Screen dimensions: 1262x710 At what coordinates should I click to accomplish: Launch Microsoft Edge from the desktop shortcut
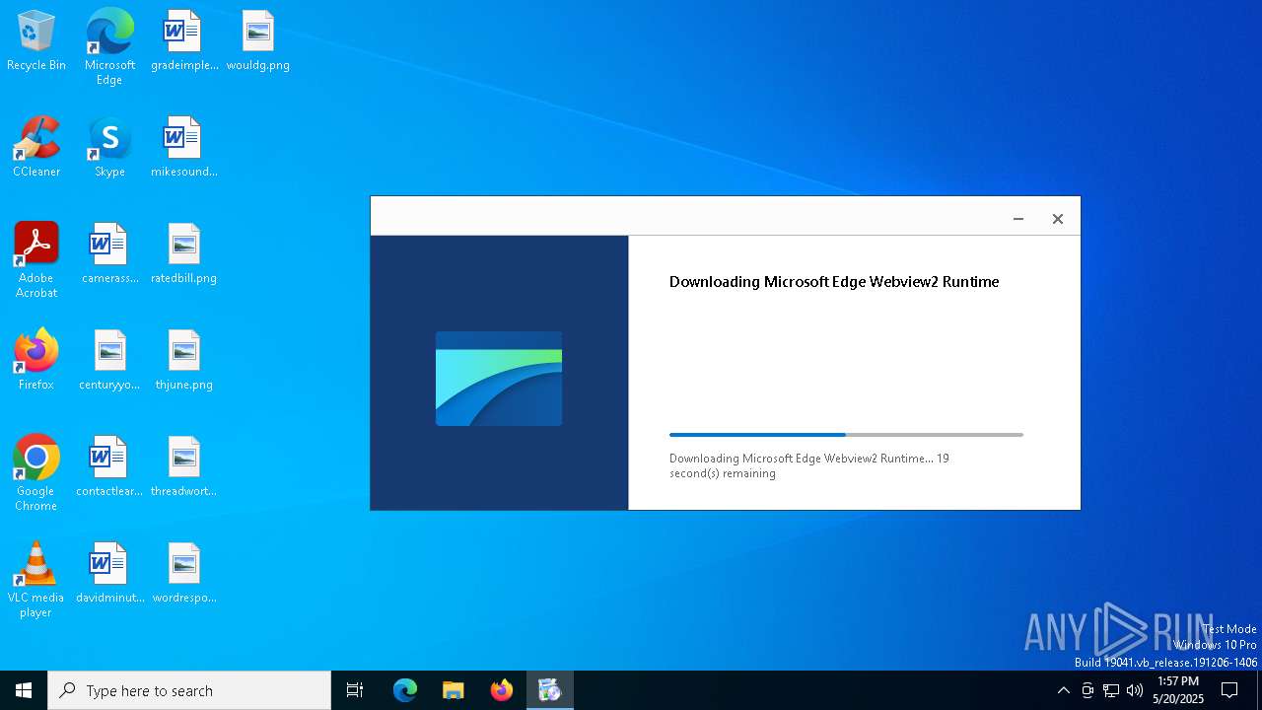[109, 47]
